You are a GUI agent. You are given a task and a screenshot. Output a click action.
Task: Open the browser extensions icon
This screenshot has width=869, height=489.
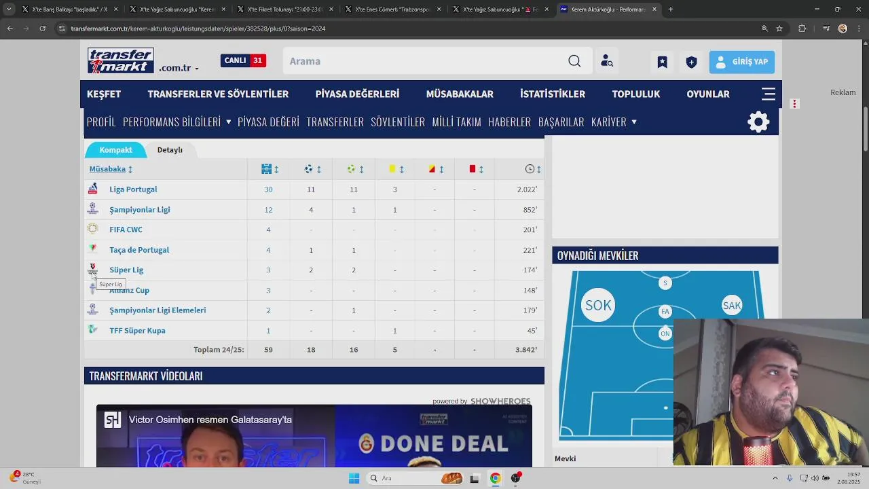[x=802, y=29]
